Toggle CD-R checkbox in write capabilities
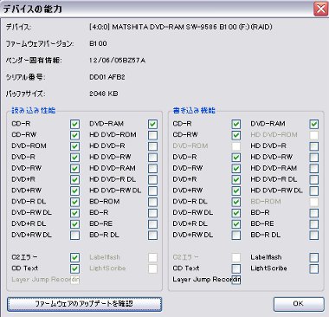This screenshot has width=329, height=317. [x=236, y=124]
